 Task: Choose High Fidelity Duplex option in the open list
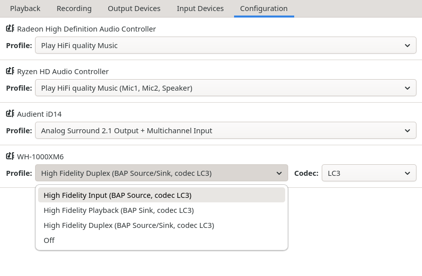pyautogui.click(x=161, y=225)
